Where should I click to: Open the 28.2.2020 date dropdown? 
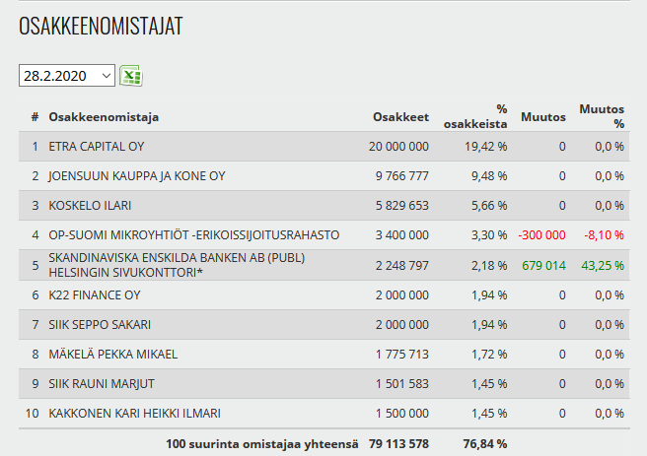(x=66, y=76)
